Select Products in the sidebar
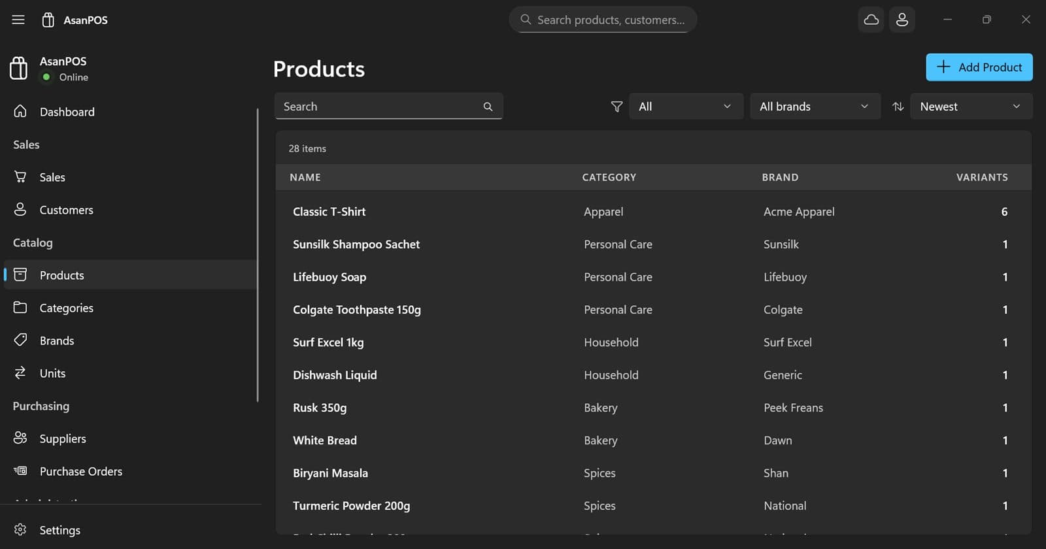Viewport: 1046px width, 549px height. pyautogui.click(x=131, y=275)
